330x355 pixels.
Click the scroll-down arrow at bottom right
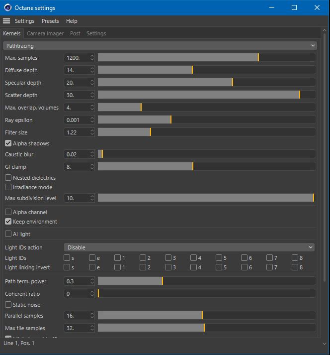(x=325, y=344)
